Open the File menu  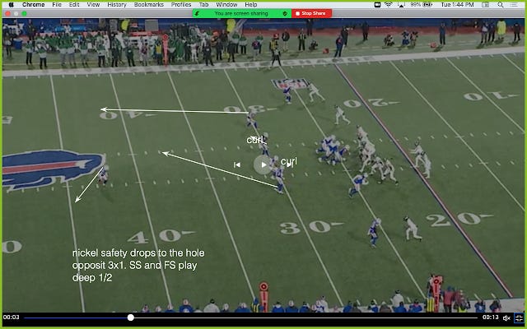pos(57,4)
